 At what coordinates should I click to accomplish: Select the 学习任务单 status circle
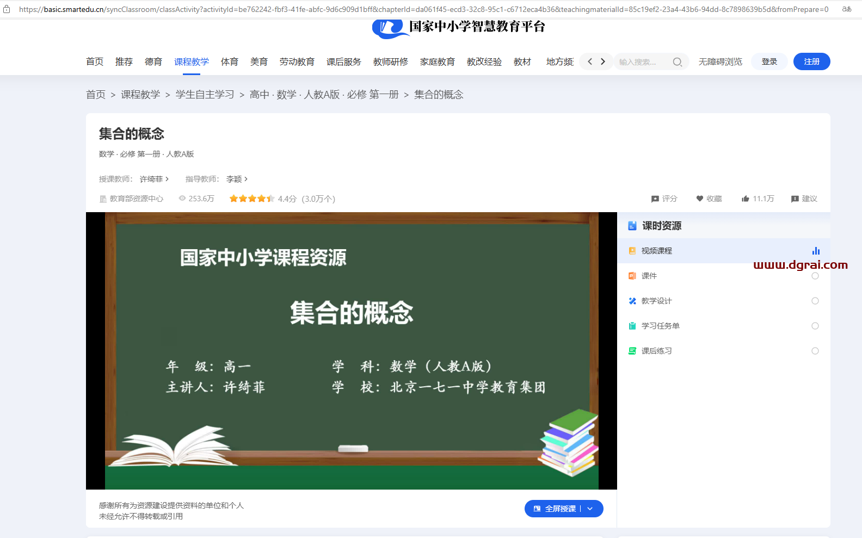815,326
